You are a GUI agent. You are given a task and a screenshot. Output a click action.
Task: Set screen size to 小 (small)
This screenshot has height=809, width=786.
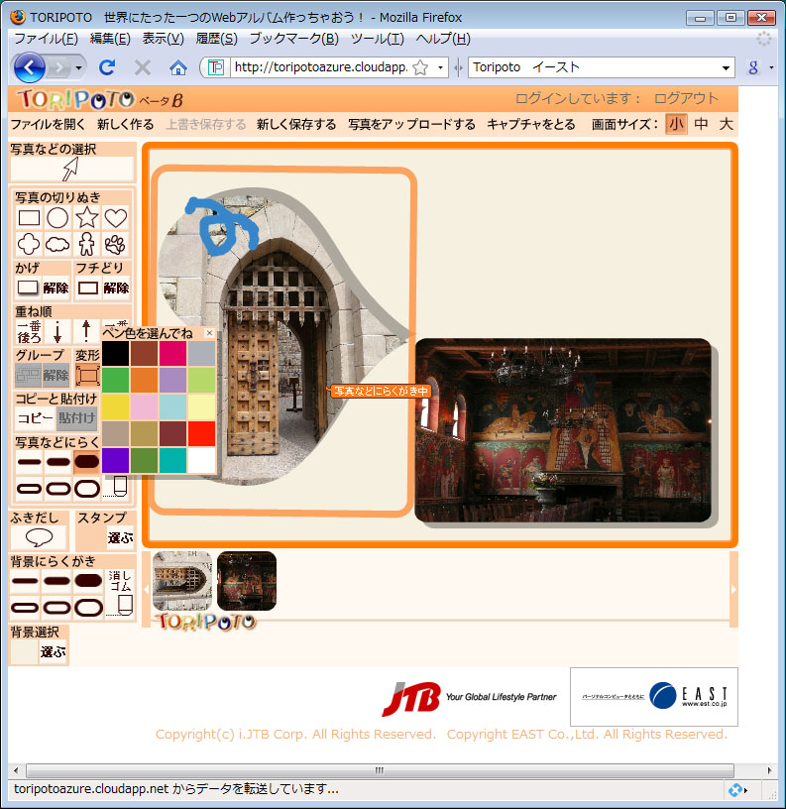pos(676,124)
